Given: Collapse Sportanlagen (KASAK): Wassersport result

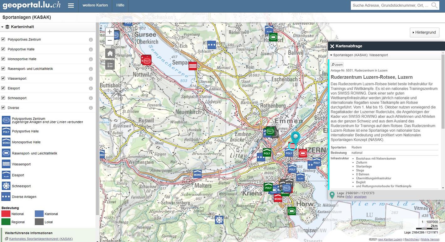Looking at the screenshot, I should 331,55.
